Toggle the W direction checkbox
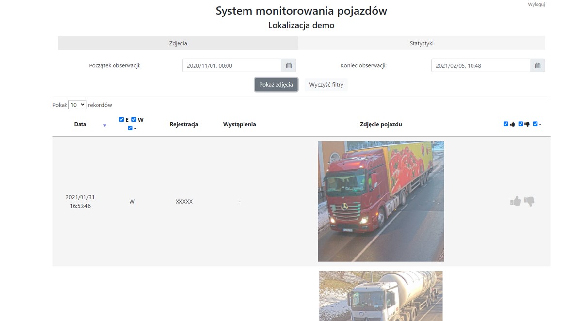The image size is (586, 321). tap(134, 120)
